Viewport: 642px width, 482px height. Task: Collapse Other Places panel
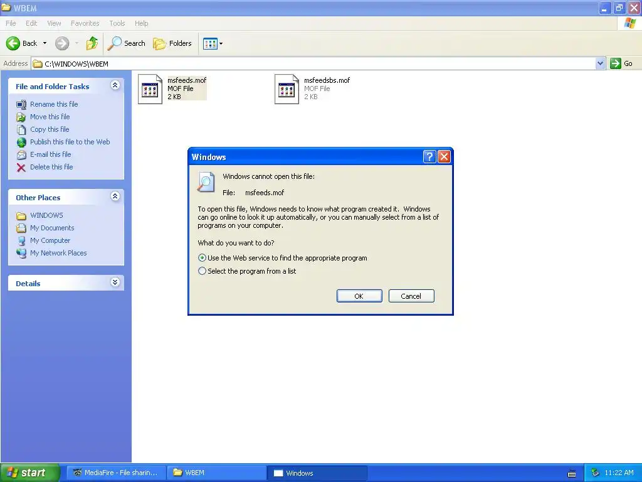pos(115,196)
